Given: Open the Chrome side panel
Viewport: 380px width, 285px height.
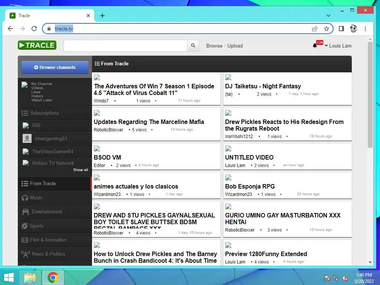Looking at the screenshot, I should [x=341, y=29].
